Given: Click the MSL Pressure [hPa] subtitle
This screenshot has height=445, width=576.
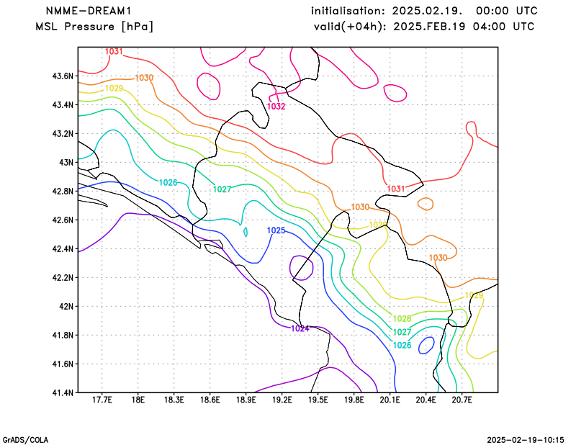Looking at the screenshot, I should pyautogui.click(x=94, y=27).
